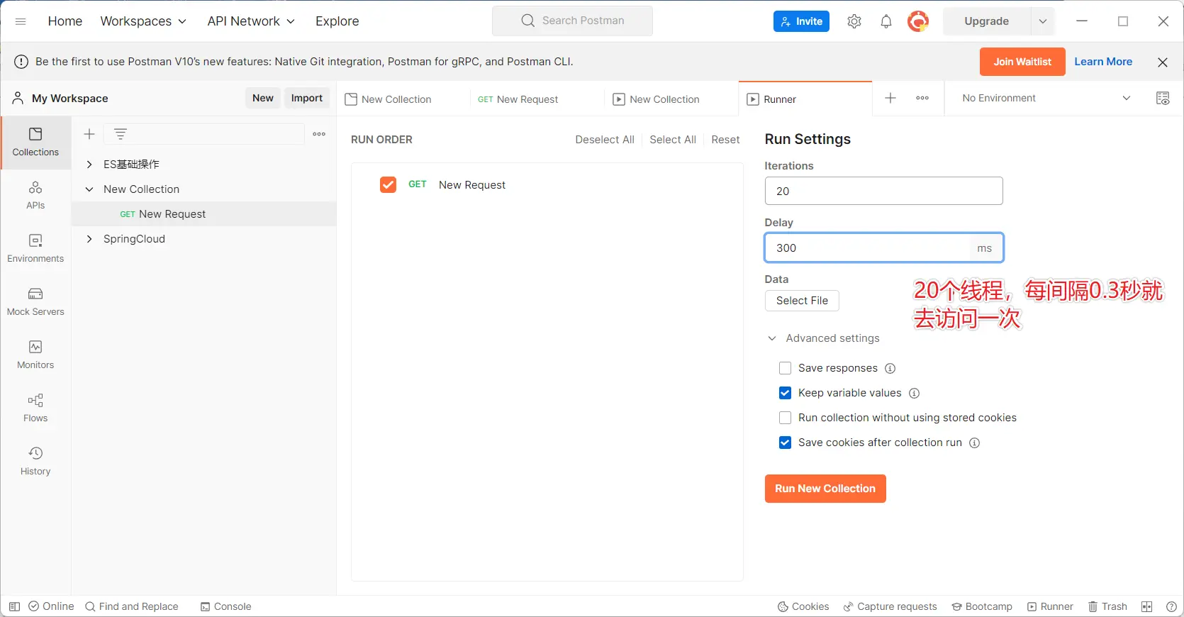Switch to the Runner tab
The height and width of the screenshot is (617, 1184).
coord(805,99)
